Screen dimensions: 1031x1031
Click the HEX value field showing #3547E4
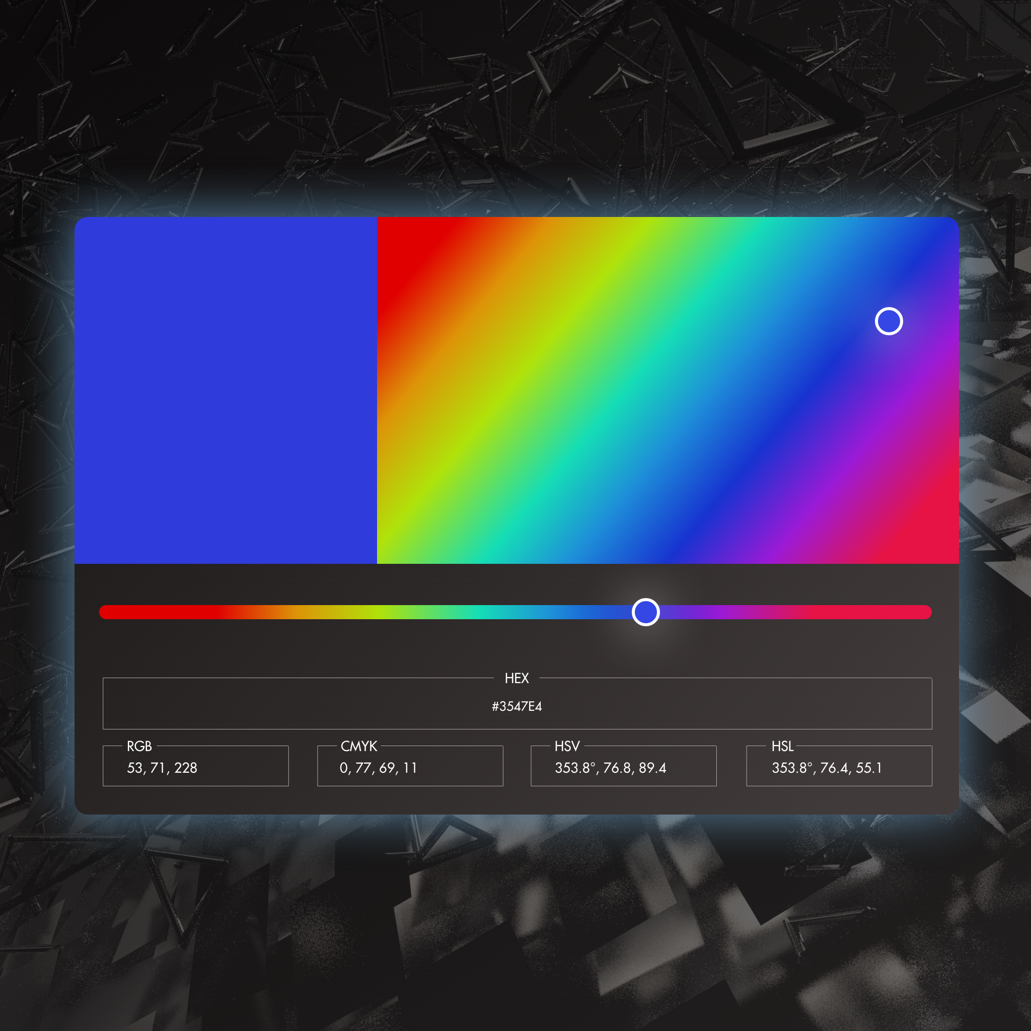(517, 706)
